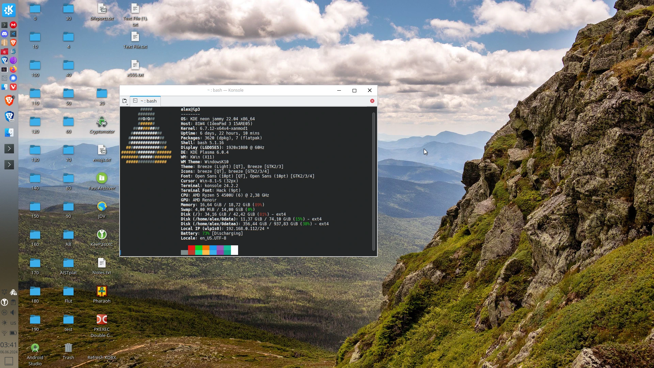Click the Konsole terminal scrollbar

coord(374,181)
